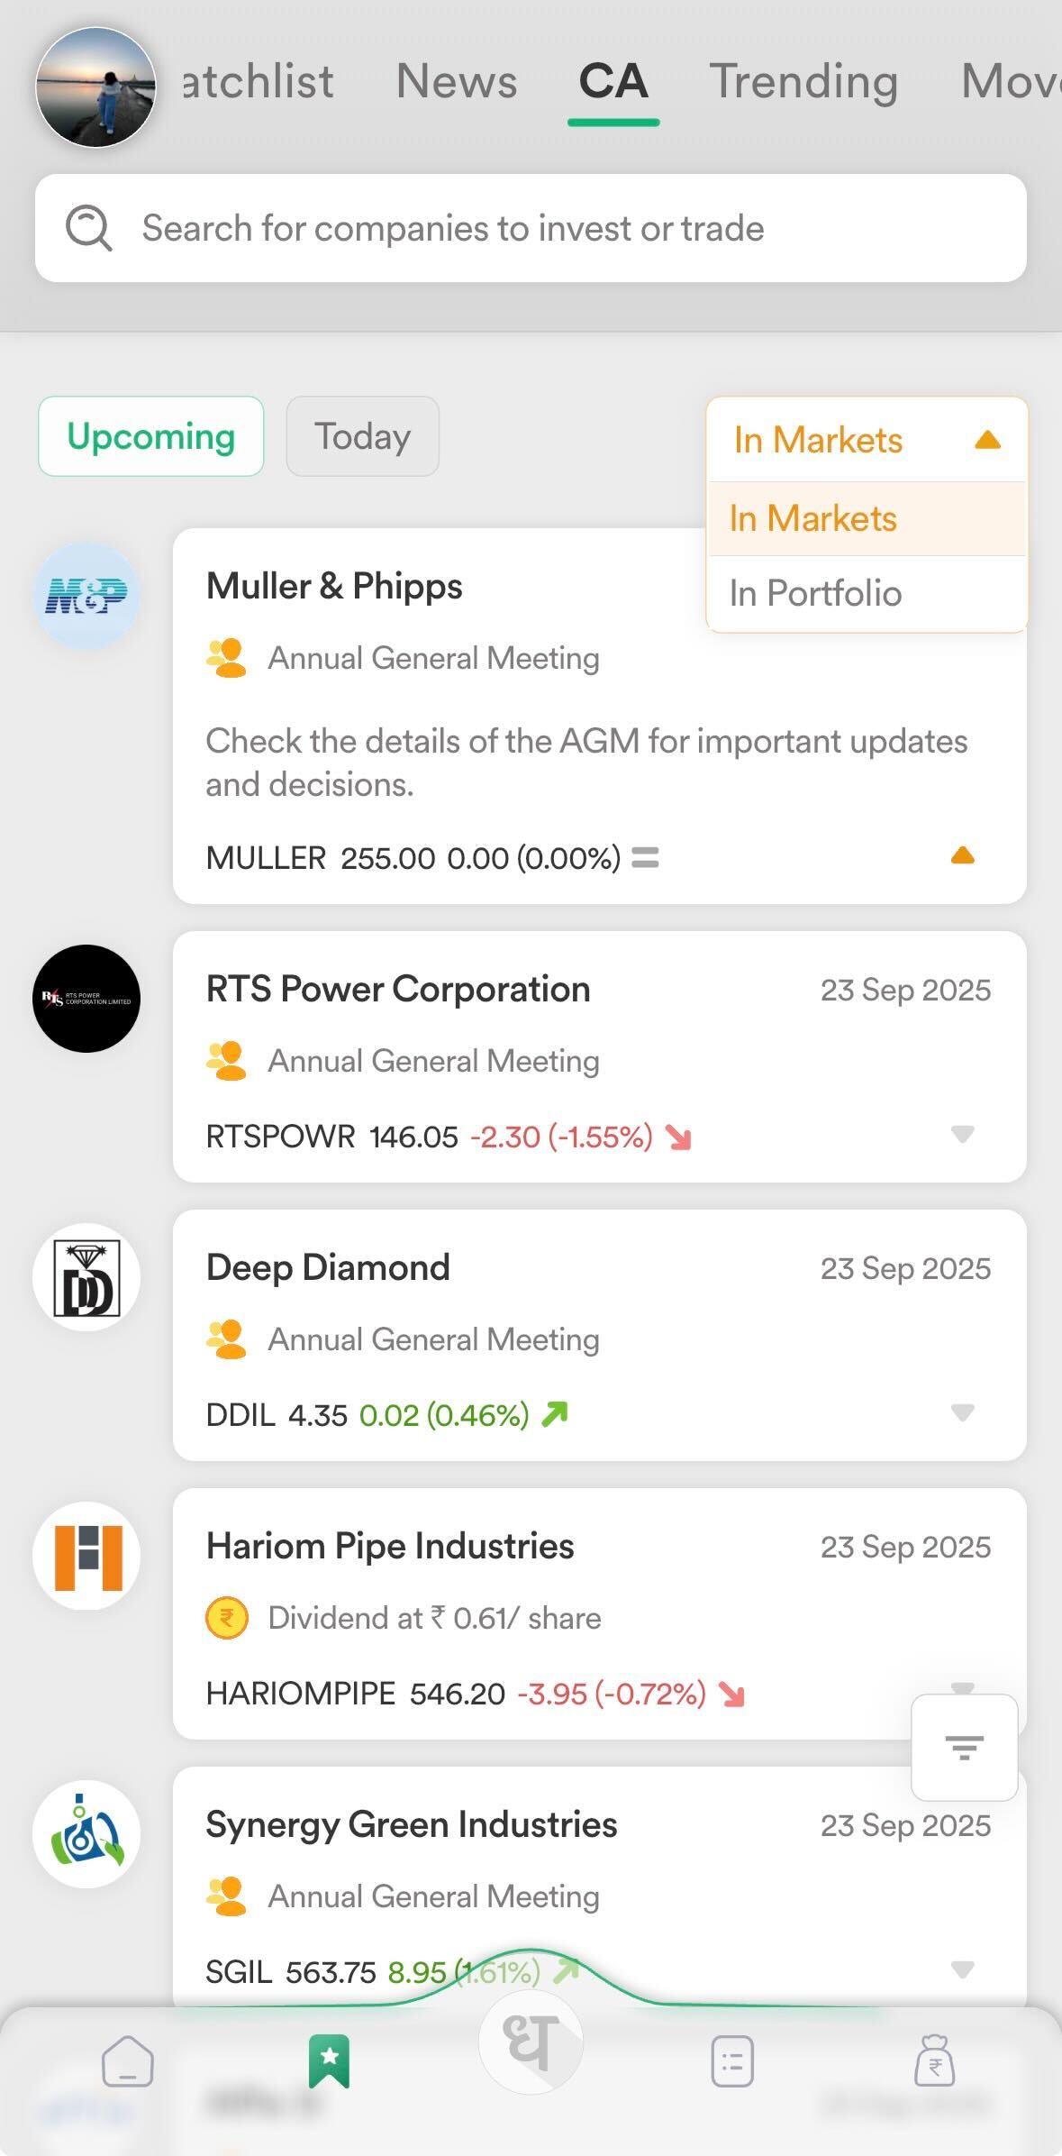The image size is (1062, 2156).
Task: Choose In Portfolio from dropdown list
Action: tap(815, 593)
